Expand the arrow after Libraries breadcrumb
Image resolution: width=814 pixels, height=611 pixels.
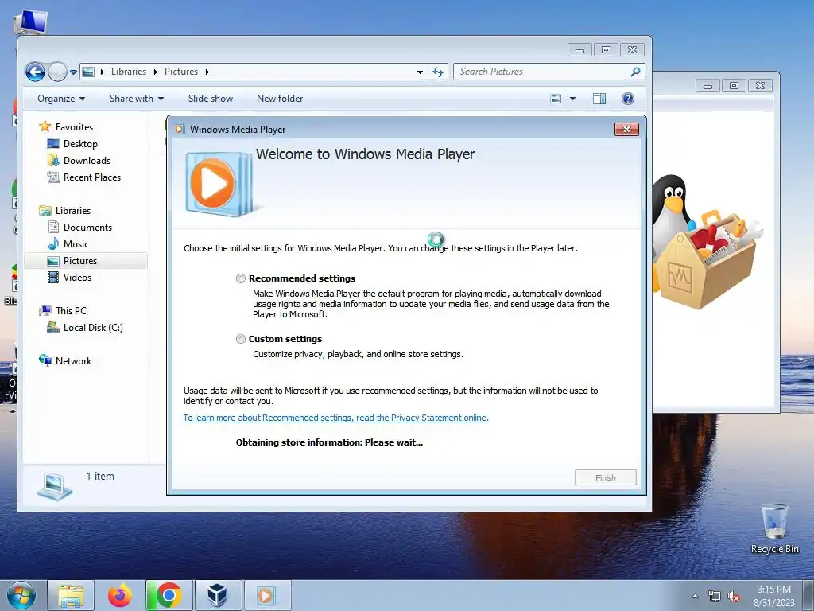(x=155, y=72)
